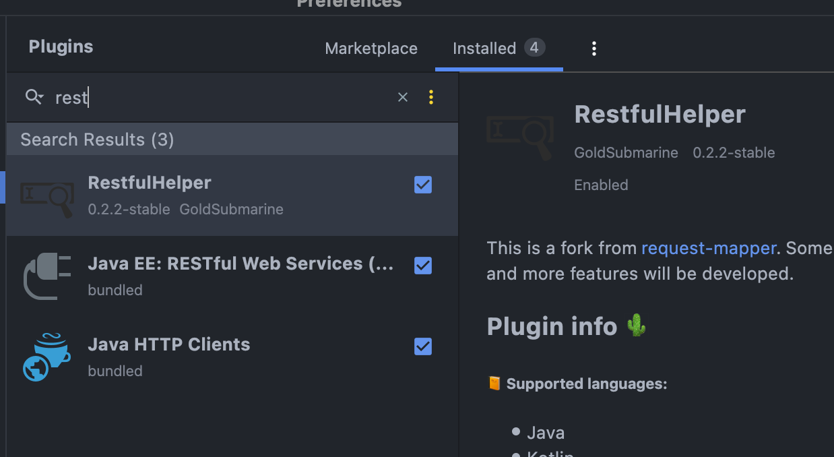
Task: Open the search options magnifier icon
Action: tap(34, 97)
